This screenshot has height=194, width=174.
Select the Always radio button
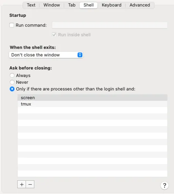pyautogui.click(x=12, y=75)
